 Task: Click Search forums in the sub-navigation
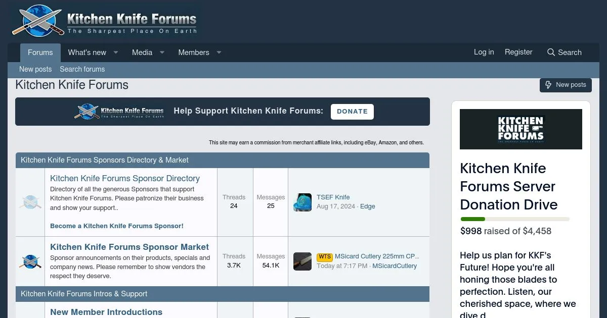pyautogui.click(x=82, y=69)
